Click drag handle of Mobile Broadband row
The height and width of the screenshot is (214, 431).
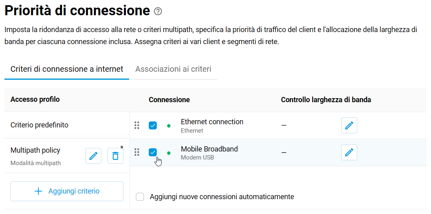pyautogui.click(x=137, y=152)
